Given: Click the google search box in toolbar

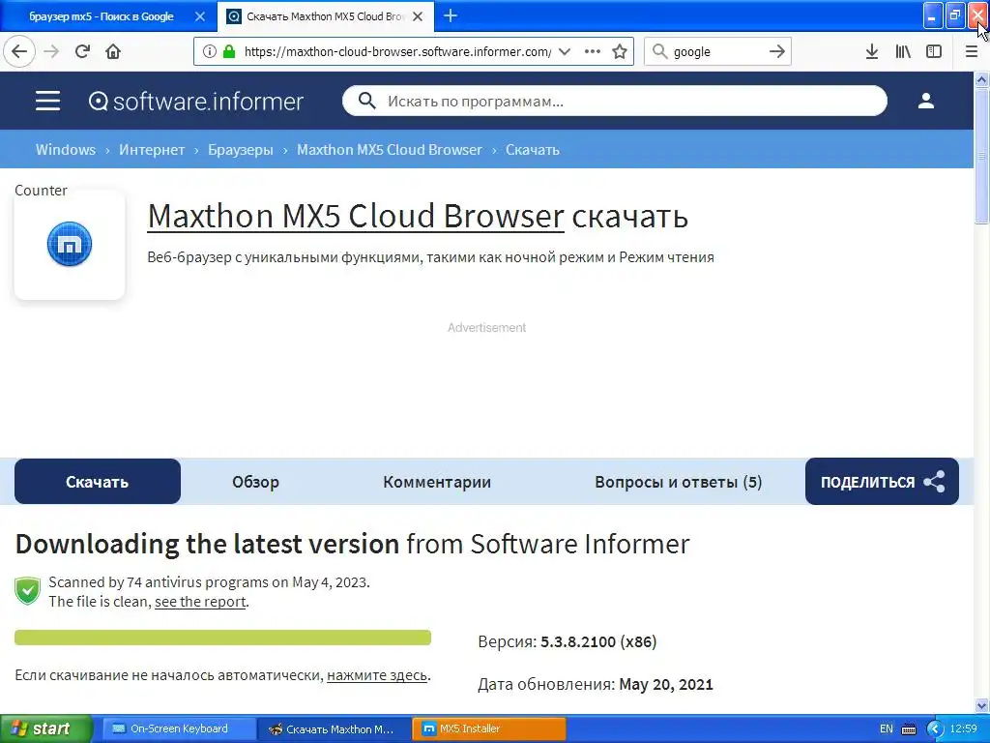Looking at the screenshot, I should (717, 52).
